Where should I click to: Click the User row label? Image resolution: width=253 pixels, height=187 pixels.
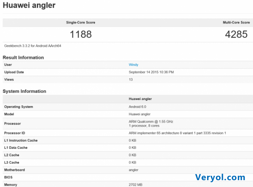8,65
